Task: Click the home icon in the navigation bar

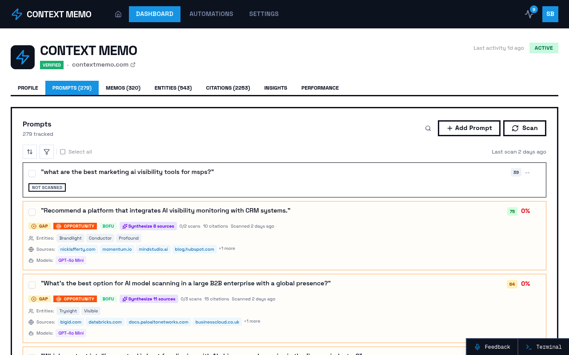Action: click(118, 14)
